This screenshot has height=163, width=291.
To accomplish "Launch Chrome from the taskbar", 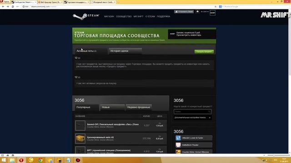I will tap(40, 160).
